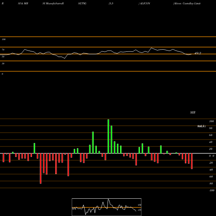Click the 70 level label on RSI axis

click(3, 50)
